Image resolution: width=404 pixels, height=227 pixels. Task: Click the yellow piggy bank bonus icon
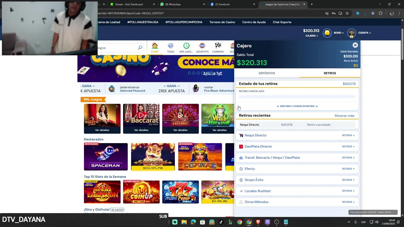(327, 33)
